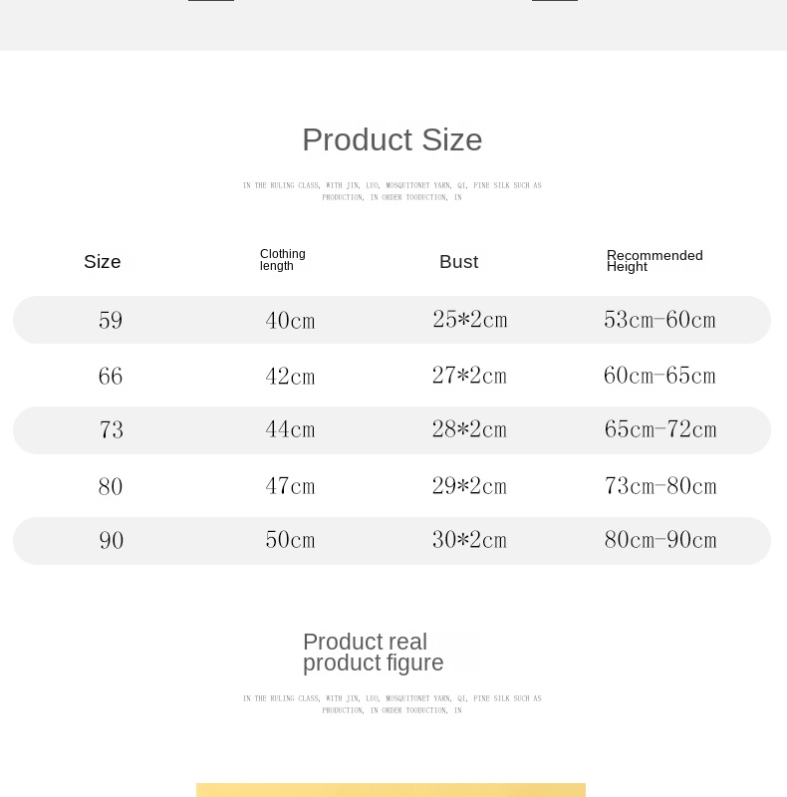Screen dimensions: 787x797
Task: Select the 30*2cm bust value
Action: [x=469, y=540]
